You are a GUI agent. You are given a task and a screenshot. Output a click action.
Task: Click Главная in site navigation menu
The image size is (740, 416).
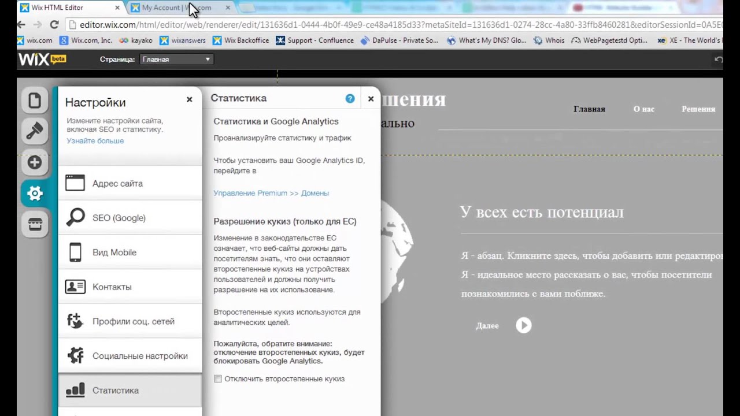[x=589, y=109]
